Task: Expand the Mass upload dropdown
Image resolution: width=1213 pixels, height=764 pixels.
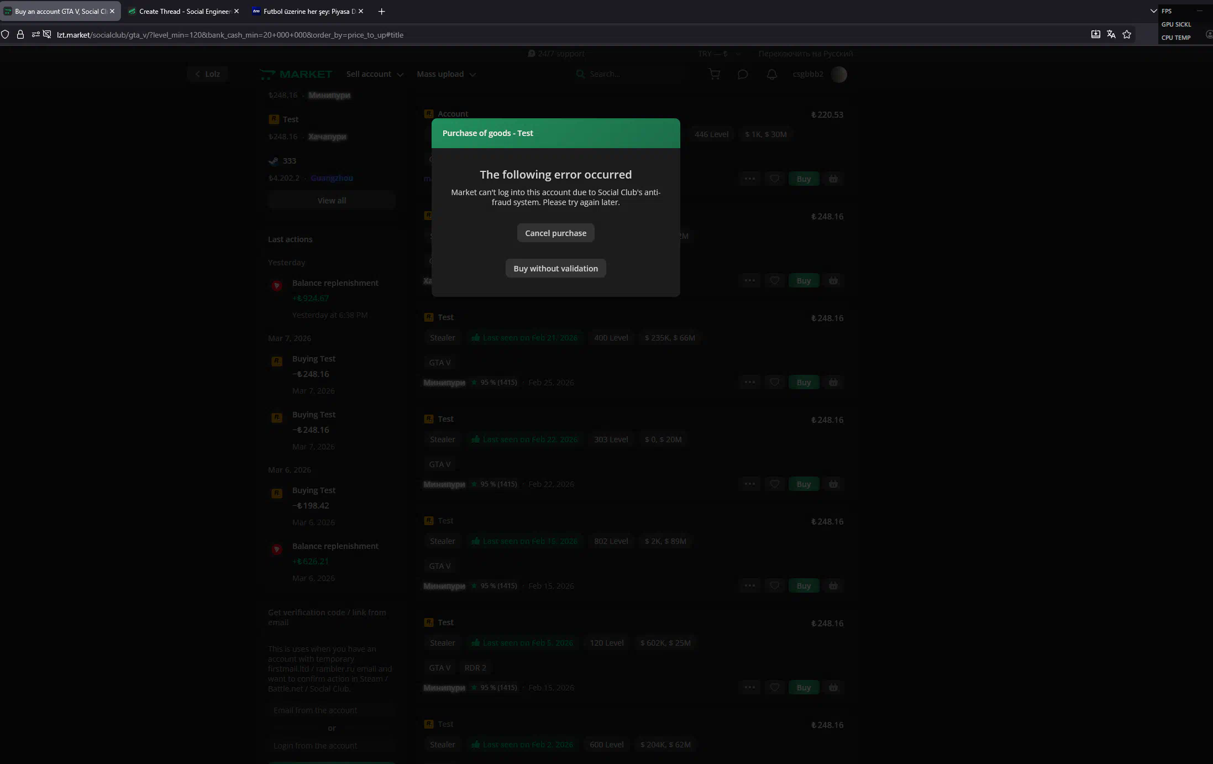Action: [x=446, y=74]
